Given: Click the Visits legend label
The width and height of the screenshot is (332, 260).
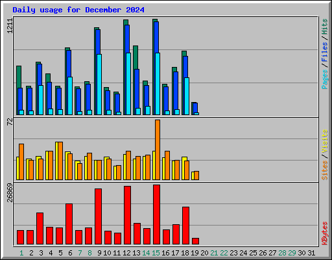Looking at the screenshot, I should (x=324, y=142).
